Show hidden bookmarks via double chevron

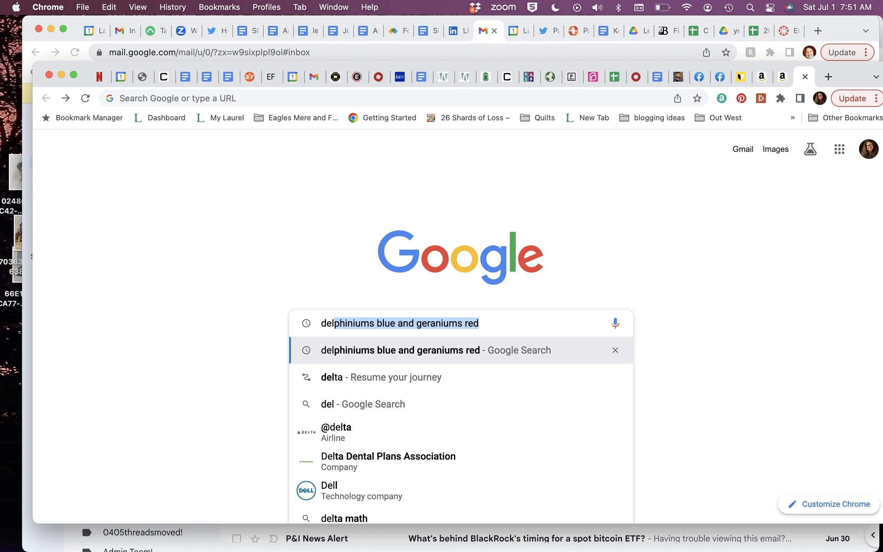pyautogui.click(x=793, y=118)
